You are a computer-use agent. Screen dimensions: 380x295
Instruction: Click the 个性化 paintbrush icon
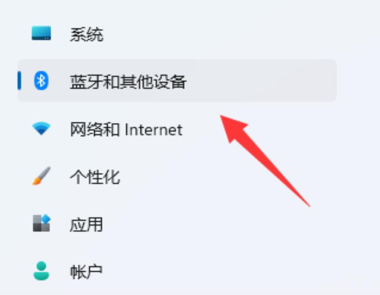click(x=41, y=176)
